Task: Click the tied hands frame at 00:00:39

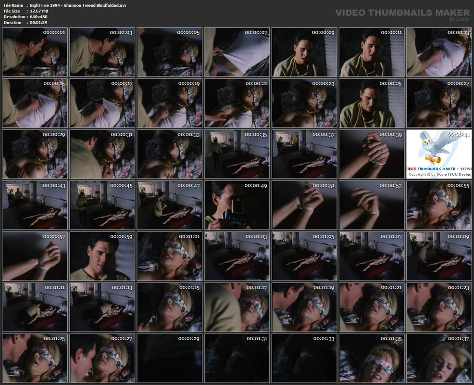Action: (372, 154)
